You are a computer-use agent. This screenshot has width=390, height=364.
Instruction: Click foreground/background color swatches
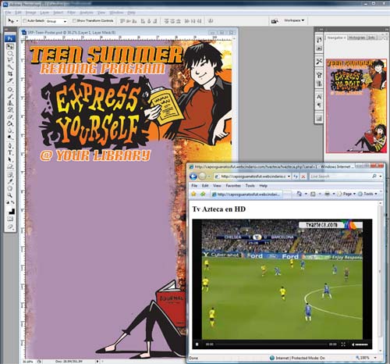point(10,210)
